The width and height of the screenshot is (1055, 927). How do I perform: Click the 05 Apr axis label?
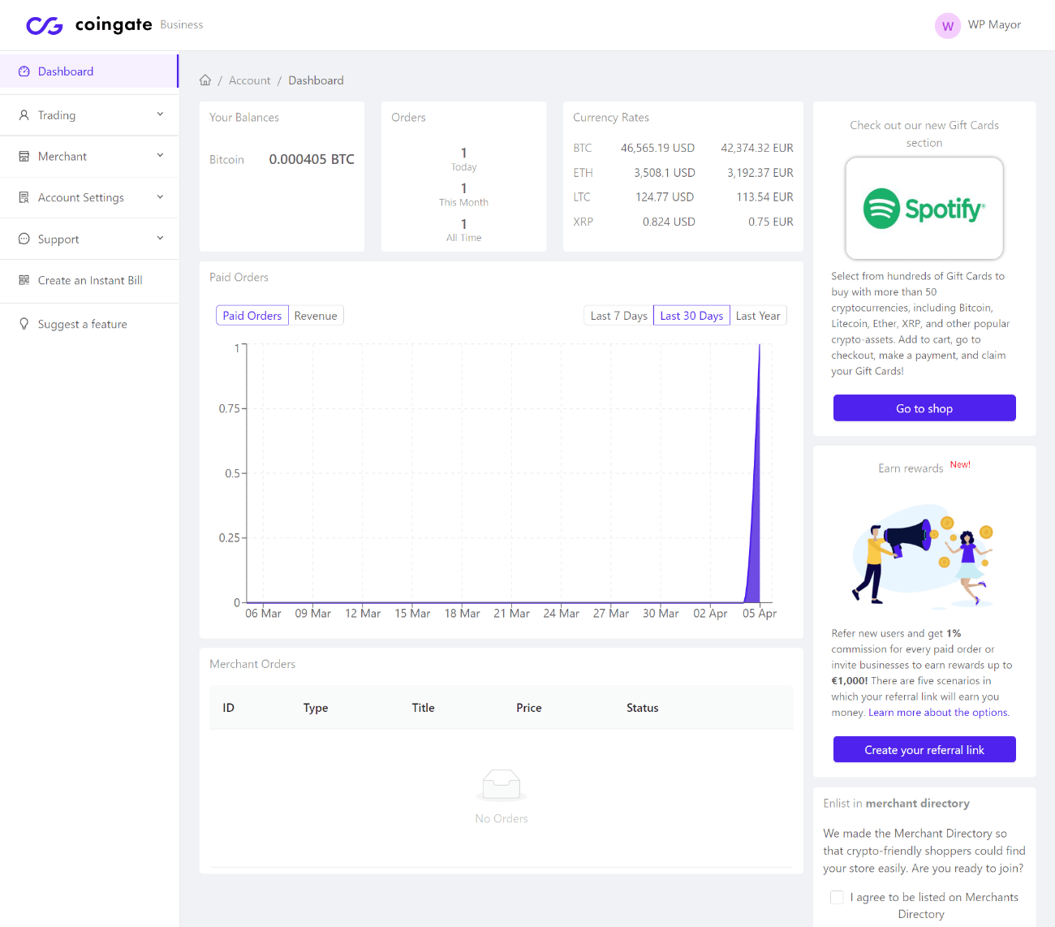(x=760, y=614)
